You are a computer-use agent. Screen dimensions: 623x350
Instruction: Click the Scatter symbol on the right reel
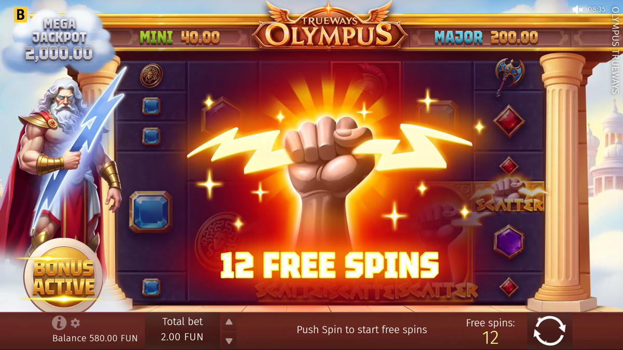[509, 197]
